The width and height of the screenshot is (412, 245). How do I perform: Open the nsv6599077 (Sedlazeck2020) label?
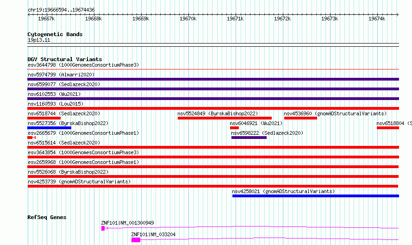click(x=64, y=84)
